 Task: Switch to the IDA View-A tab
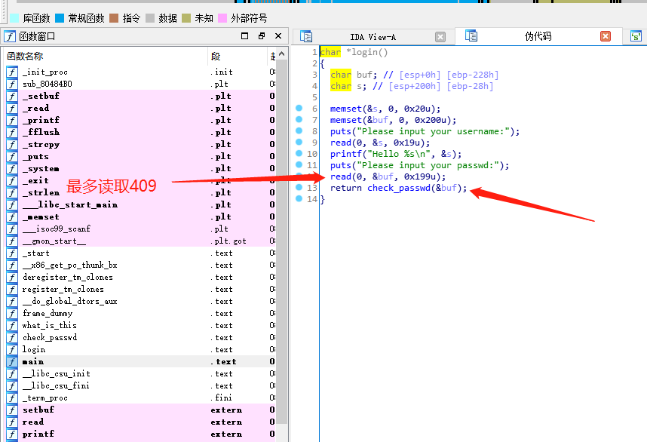373,37
